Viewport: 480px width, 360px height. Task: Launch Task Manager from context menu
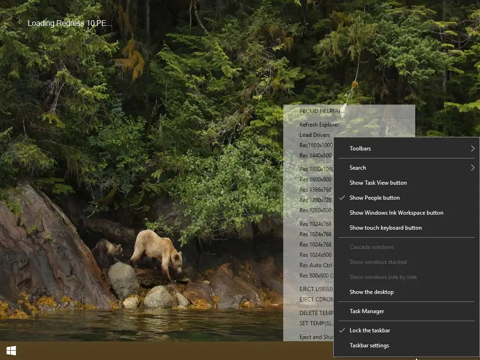406,311
